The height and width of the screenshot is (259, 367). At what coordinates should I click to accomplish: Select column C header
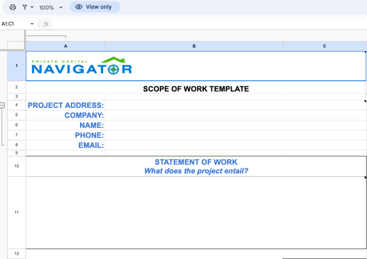324,46
